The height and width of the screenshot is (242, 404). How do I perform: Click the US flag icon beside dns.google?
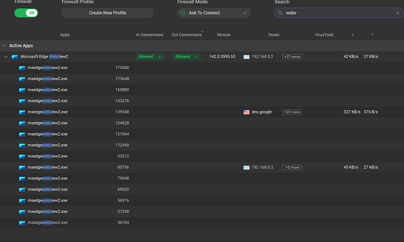[x=246, y=112]
